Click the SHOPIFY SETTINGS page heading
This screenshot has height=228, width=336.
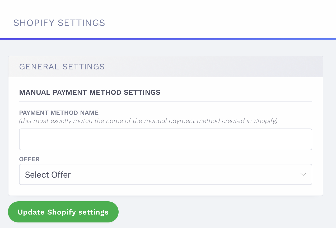tap(59, 23)
